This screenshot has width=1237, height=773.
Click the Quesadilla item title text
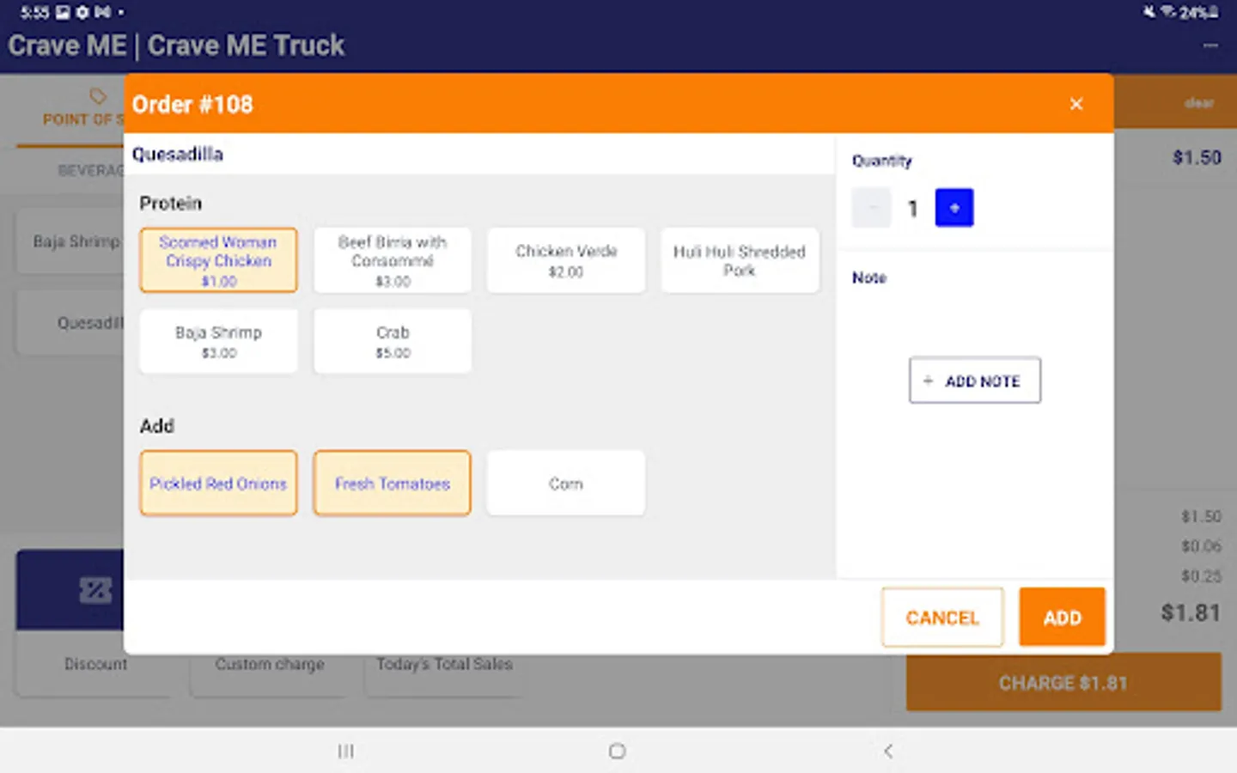tap(178, 155)
